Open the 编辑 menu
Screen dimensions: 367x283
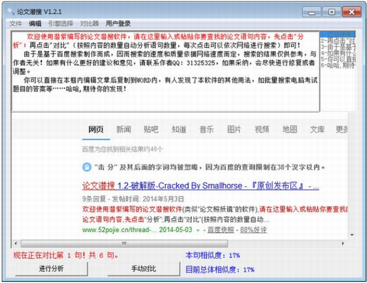(35, 23)
